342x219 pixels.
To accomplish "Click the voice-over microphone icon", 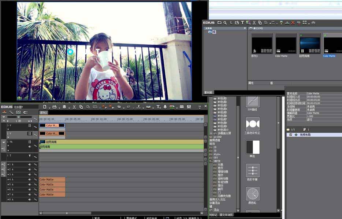I will pos(165,107).
